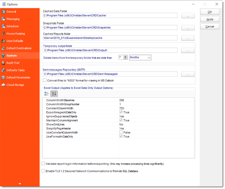225x189 pixels.
Task: Open the Default Destinations icon
Action: pyautogui.click(x=3, y=48)
